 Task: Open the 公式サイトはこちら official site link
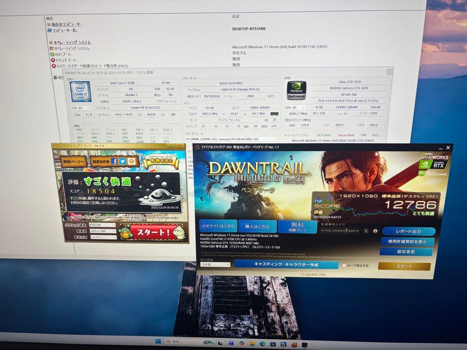point(218,226)
